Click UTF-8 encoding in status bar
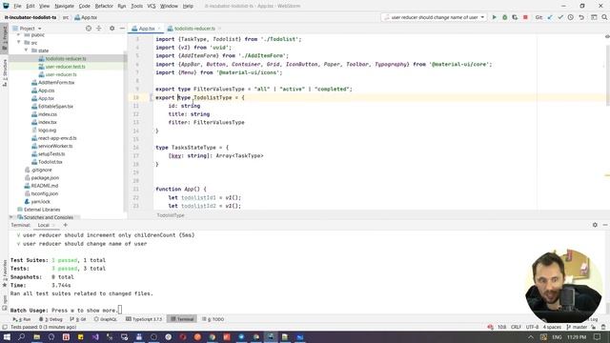The image size is (610, 343). click(532, 327)
